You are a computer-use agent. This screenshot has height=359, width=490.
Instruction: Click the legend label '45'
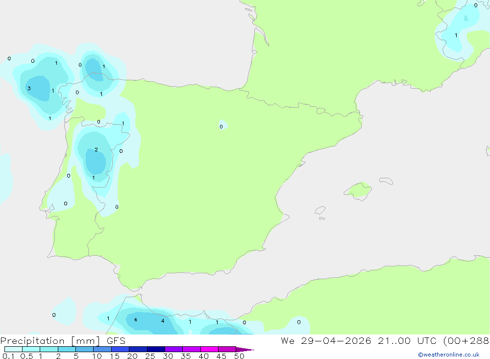(x=221, y=356)
